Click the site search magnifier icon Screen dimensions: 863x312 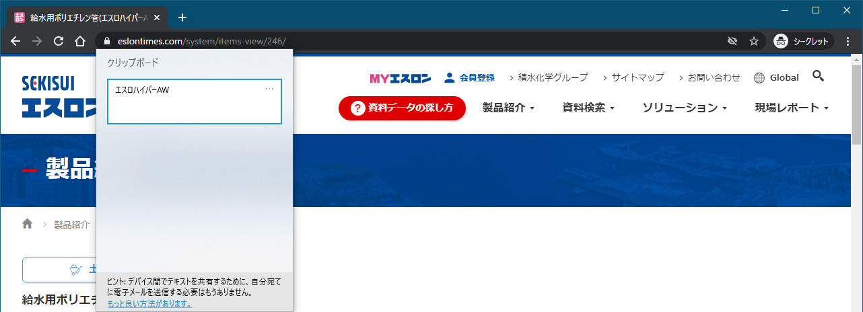point(818,76)
